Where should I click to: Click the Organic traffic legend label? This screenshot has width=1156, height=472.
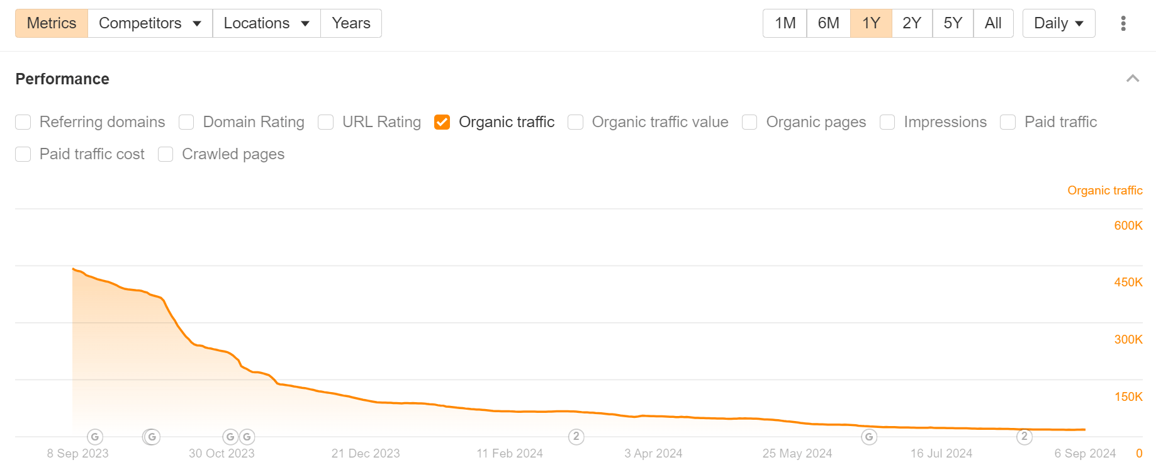click(1104, 190)
